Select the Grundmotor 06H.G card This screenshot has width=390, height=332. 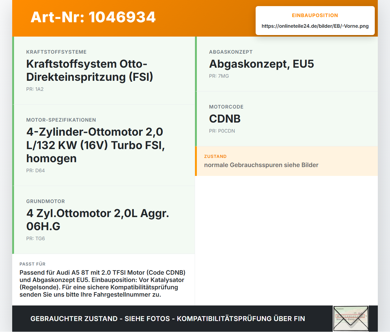[x=104, y=220]
